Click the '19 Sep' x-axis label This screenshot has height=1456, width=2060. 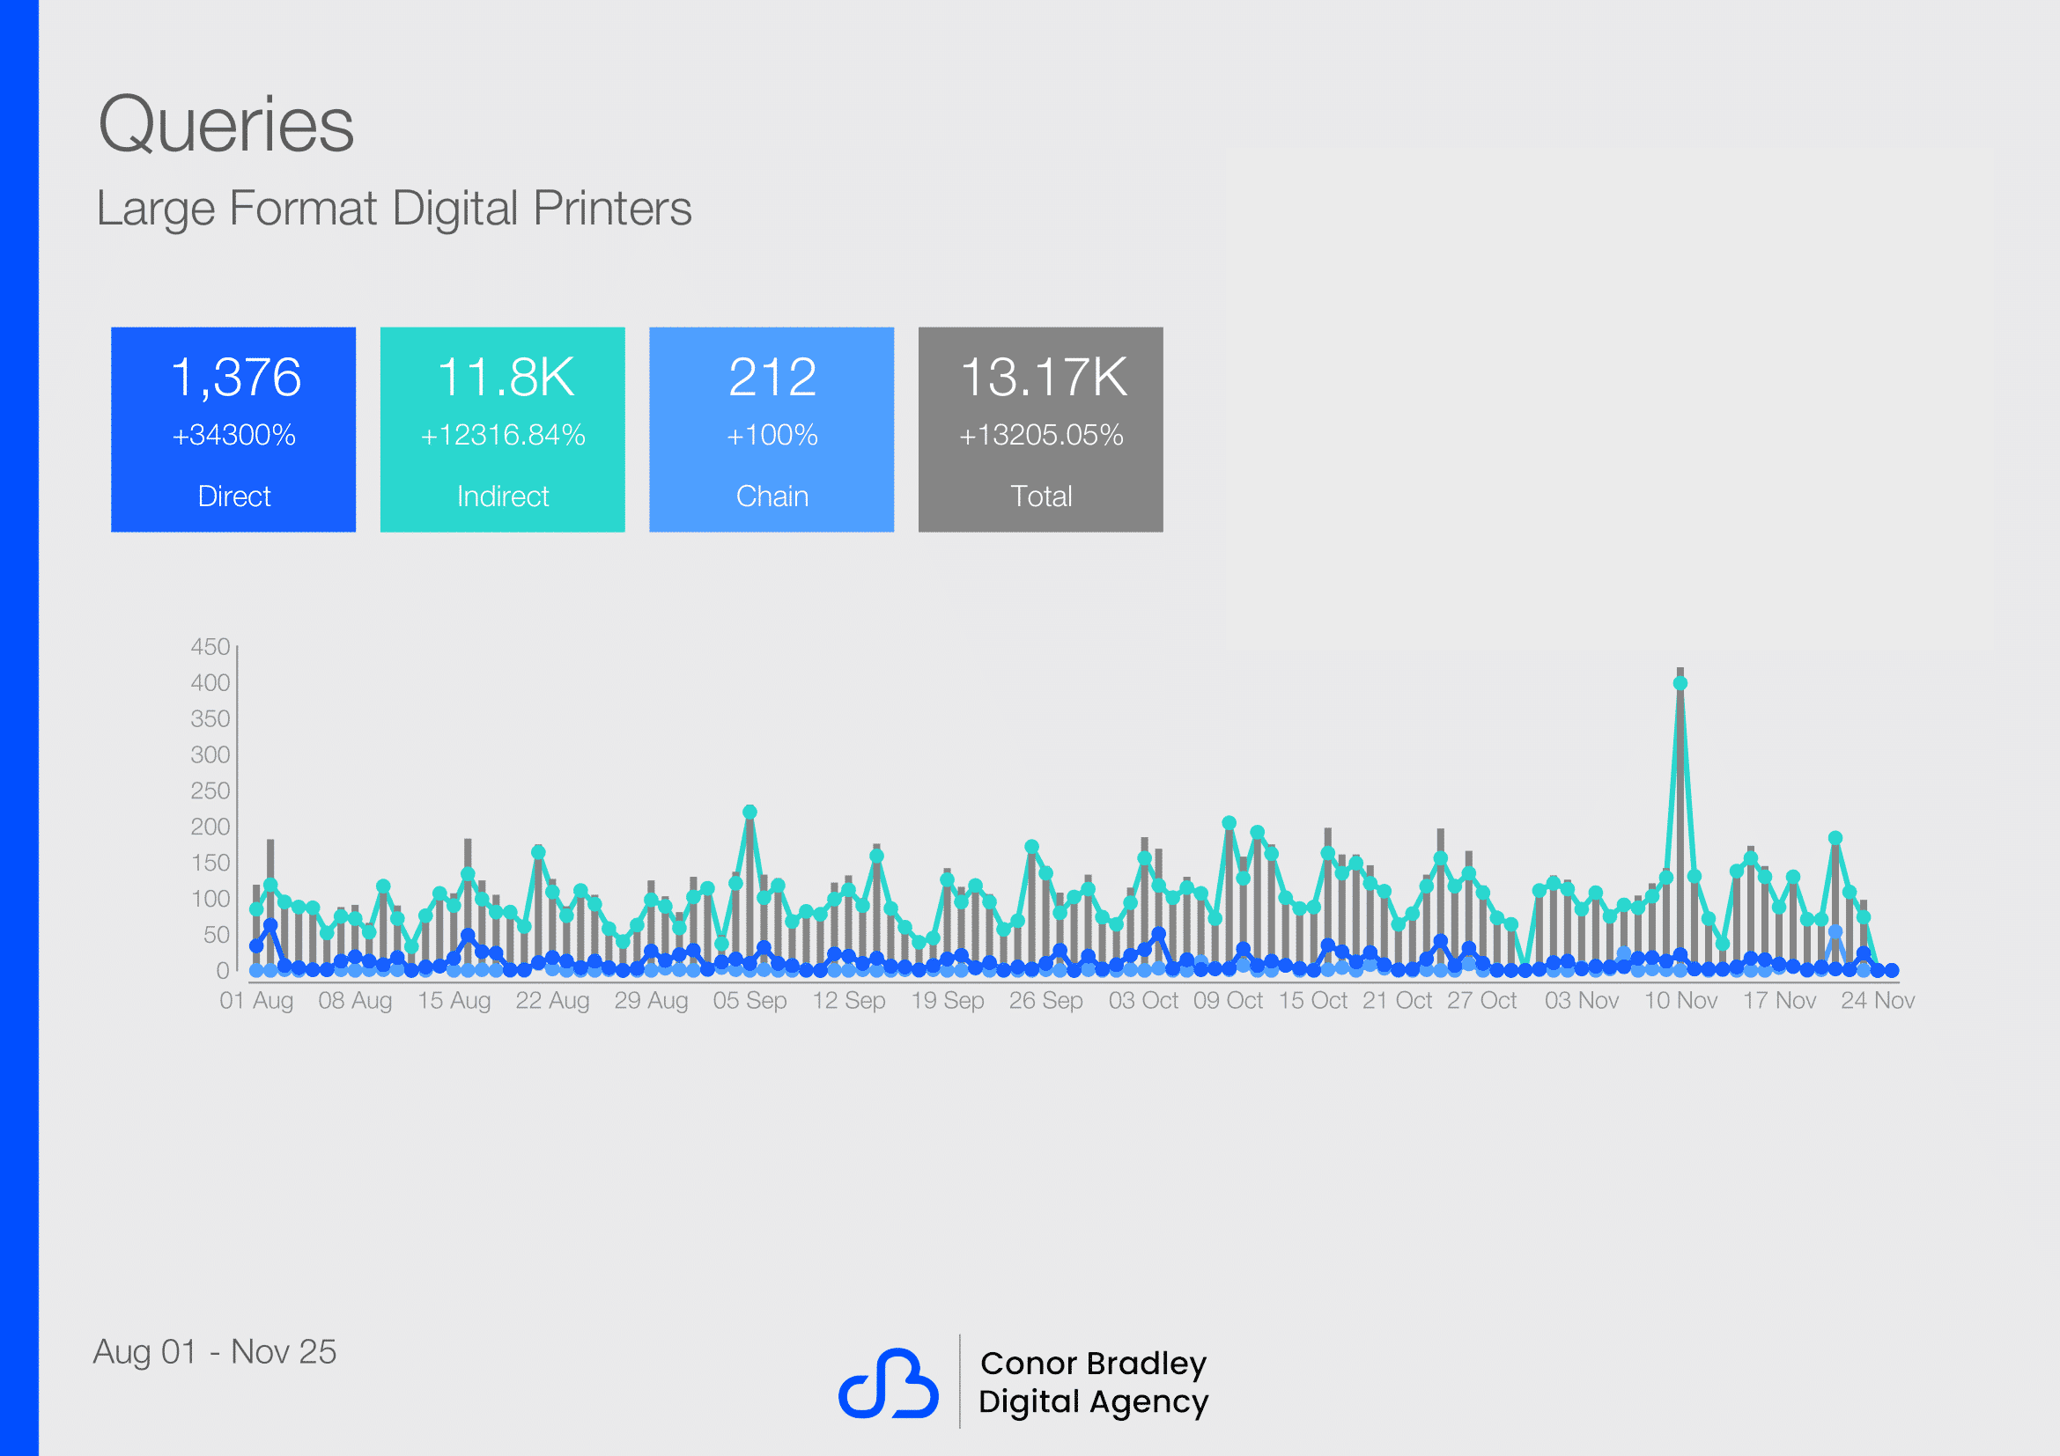[x=948, y=1001]
